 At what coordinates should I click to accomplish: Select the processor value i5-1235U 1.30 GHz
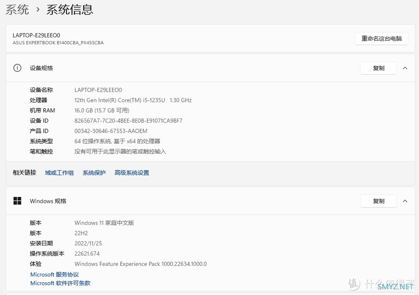tap(133, 100)
